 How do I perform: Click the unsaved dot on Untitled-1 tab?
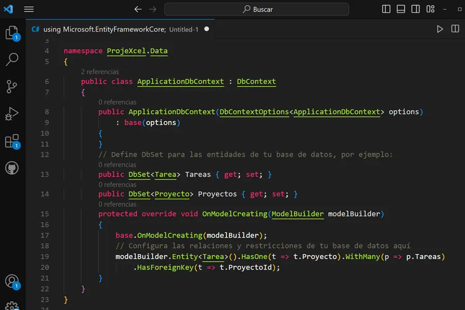tap(207, 29)
